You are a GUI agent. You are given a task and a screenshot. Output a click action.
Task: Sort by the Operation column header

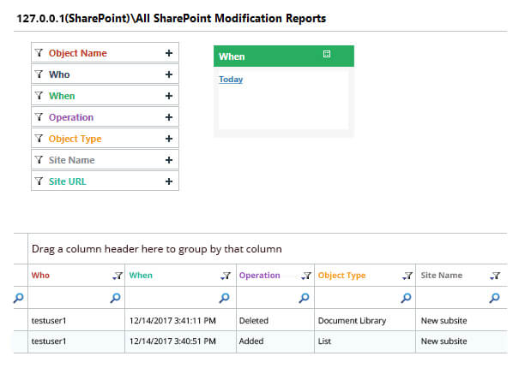(x=259, y=276)
